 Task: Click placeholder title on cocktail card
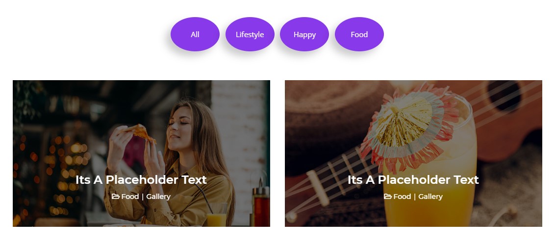point(413,179)
